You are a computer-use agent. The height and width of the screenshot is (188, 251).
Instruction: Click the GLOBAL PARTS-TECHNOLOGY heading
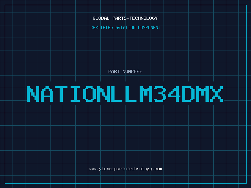(x=125, y=18)
